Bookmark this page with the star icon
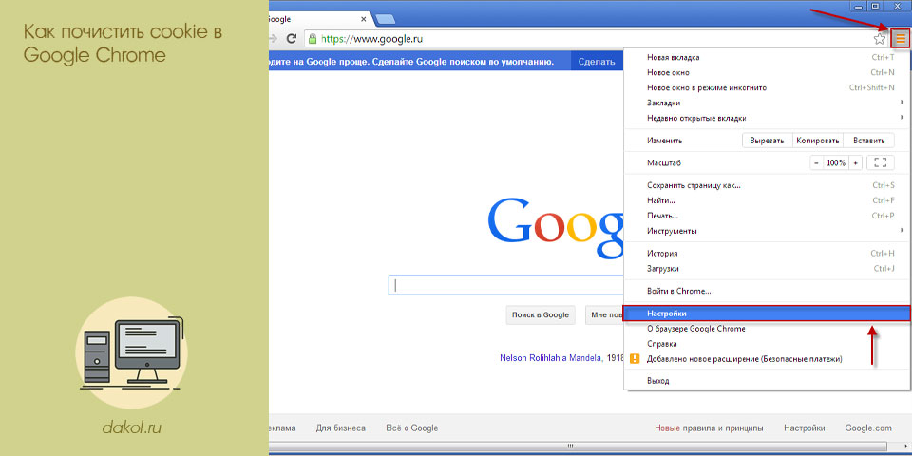 point(880,39)
